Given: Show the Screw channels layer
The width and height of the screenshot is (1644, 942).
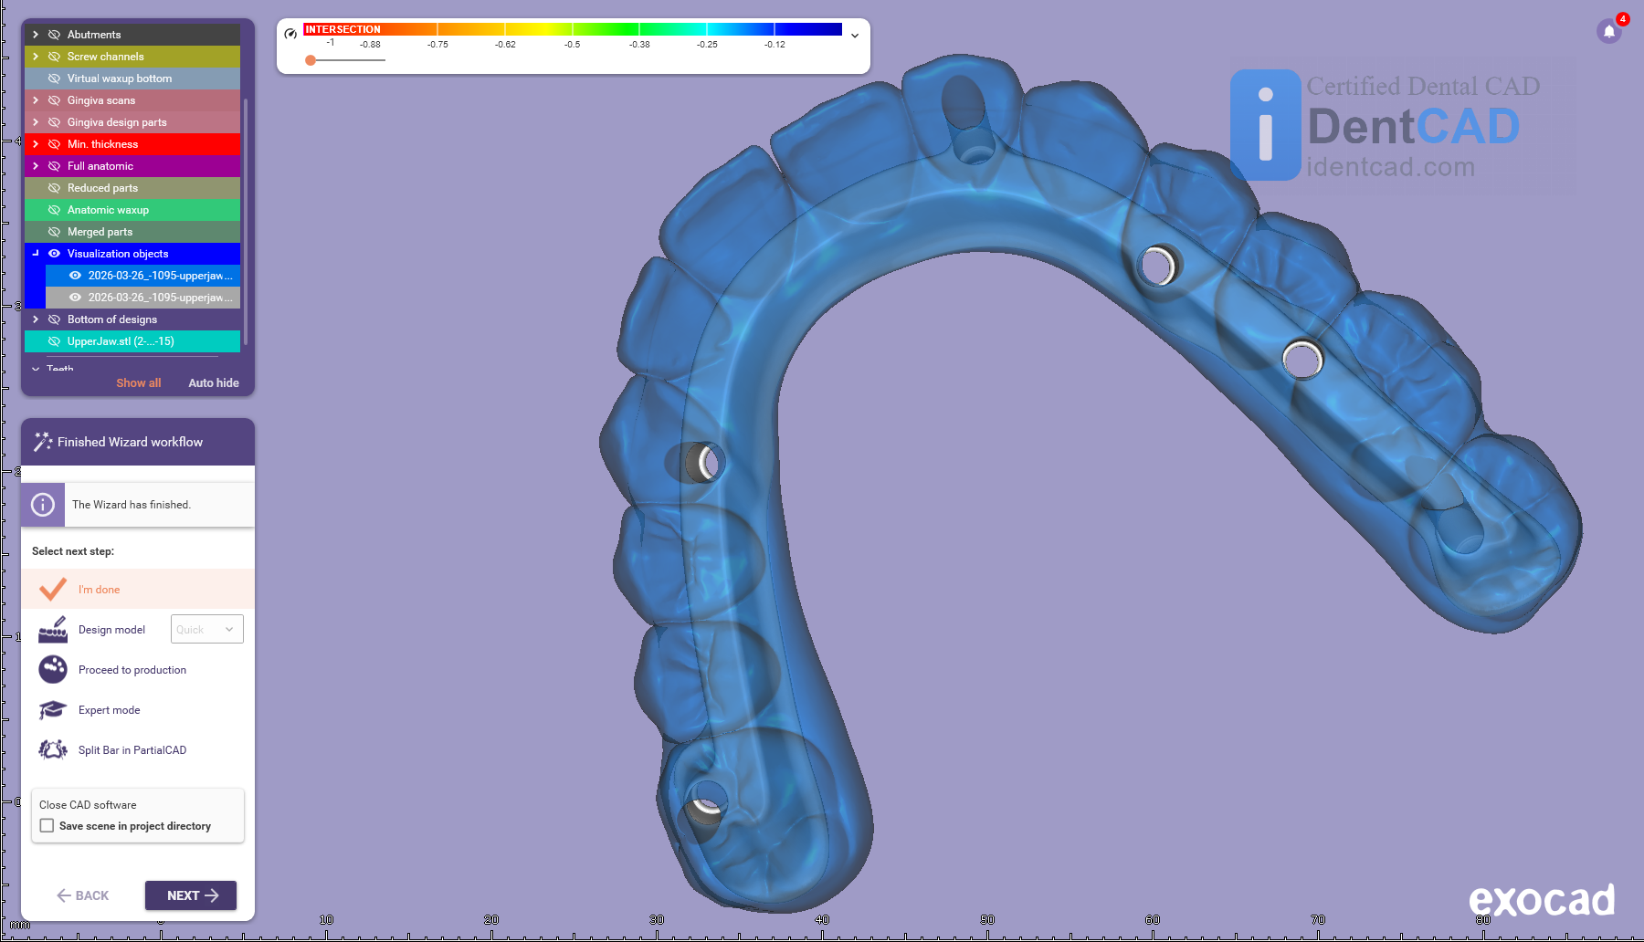Looking at the screenshot, I should click(54, 57).
